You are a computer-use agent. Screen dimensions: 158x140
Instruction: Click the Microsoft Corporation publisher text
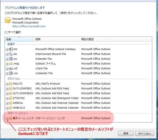(x=26, y=22)
